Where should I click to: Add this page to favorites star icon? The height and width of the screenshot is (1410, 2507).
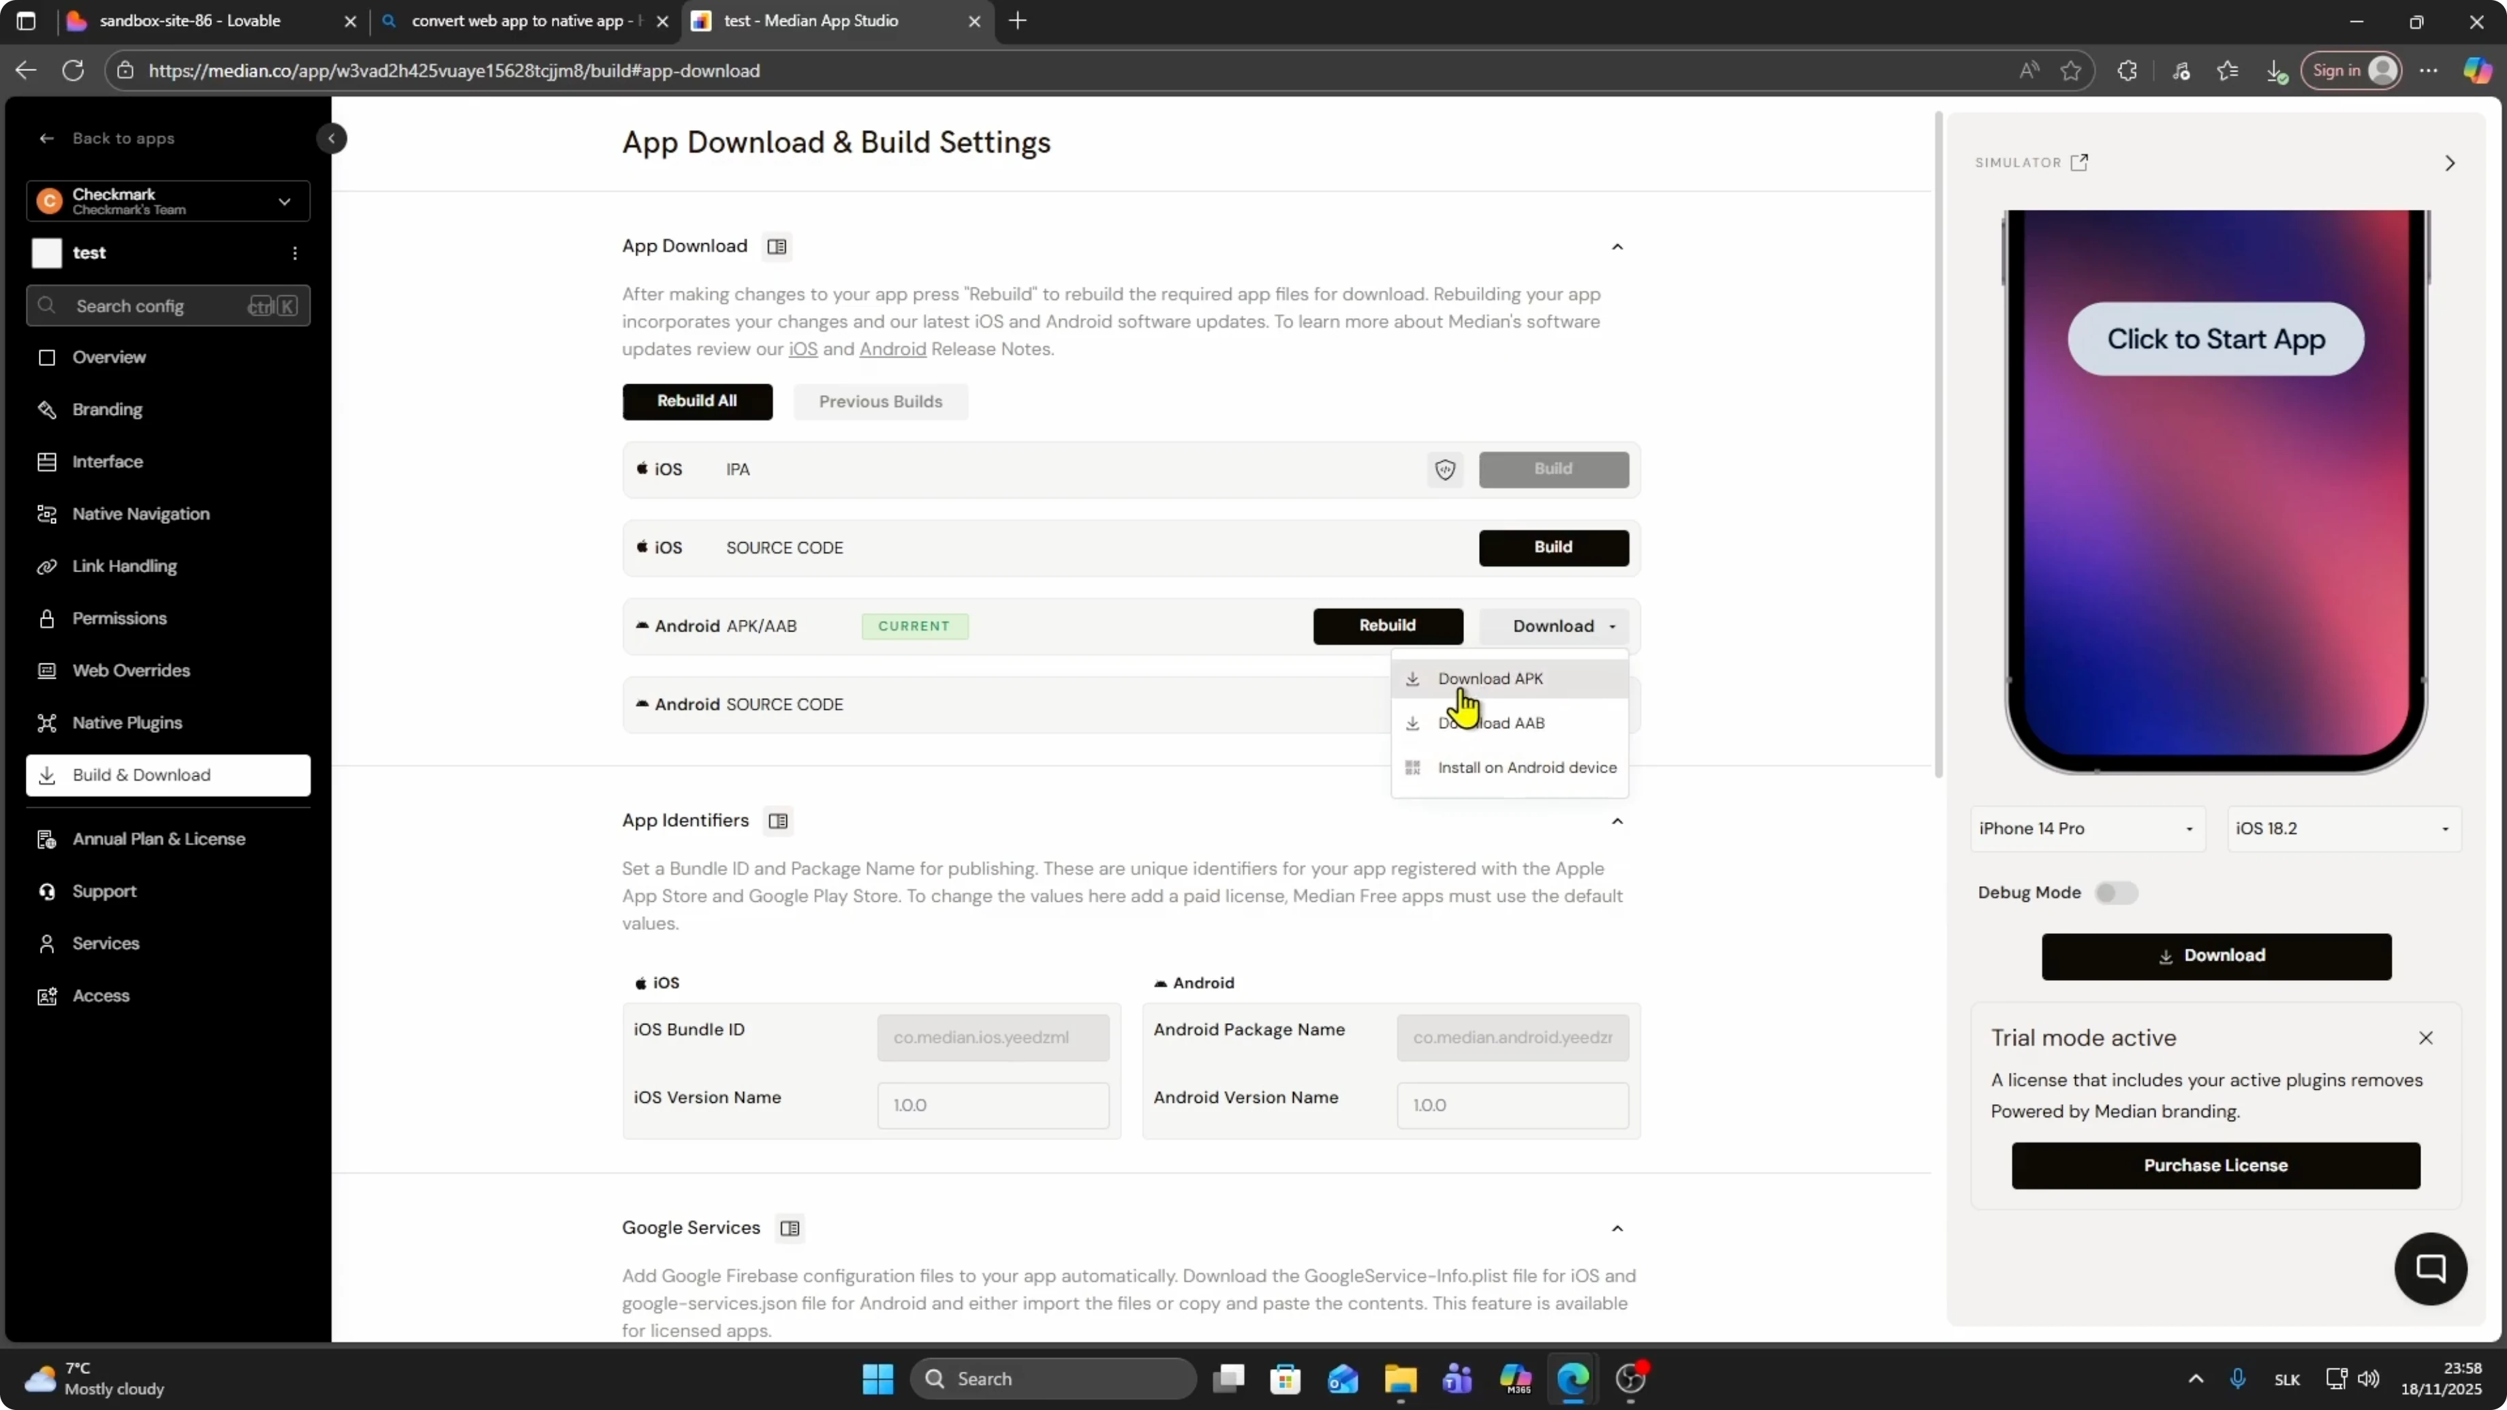[2071, 70]
